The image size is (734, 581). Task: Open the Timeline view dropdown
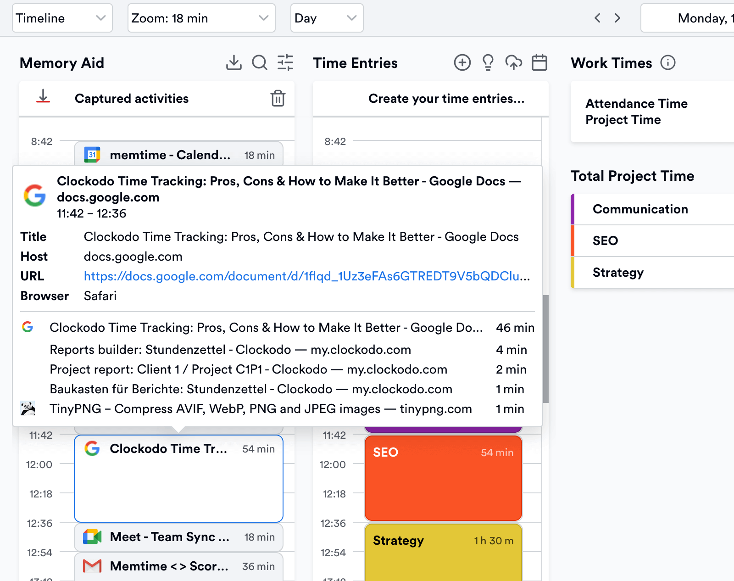(62, 18)
